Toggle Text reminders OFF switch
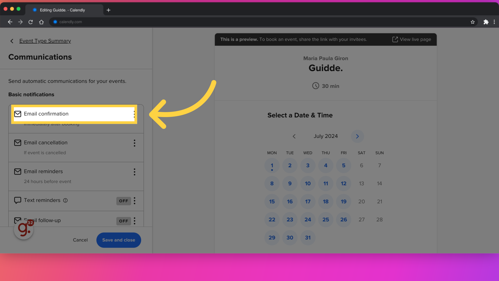Image resolution: width=499 pixels, height=281 pixels. 123,201
